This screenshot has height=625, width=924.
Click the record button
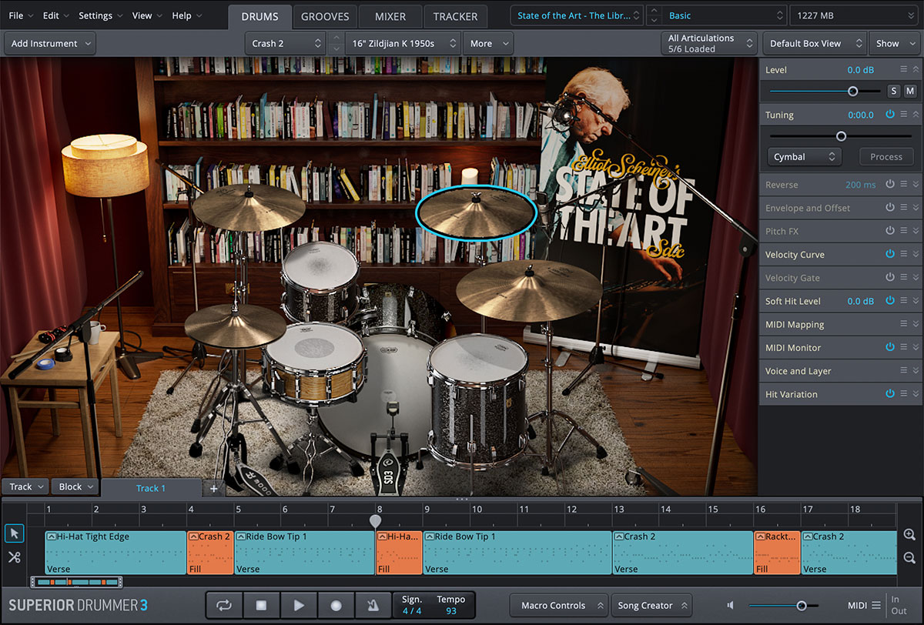(336, 606)
